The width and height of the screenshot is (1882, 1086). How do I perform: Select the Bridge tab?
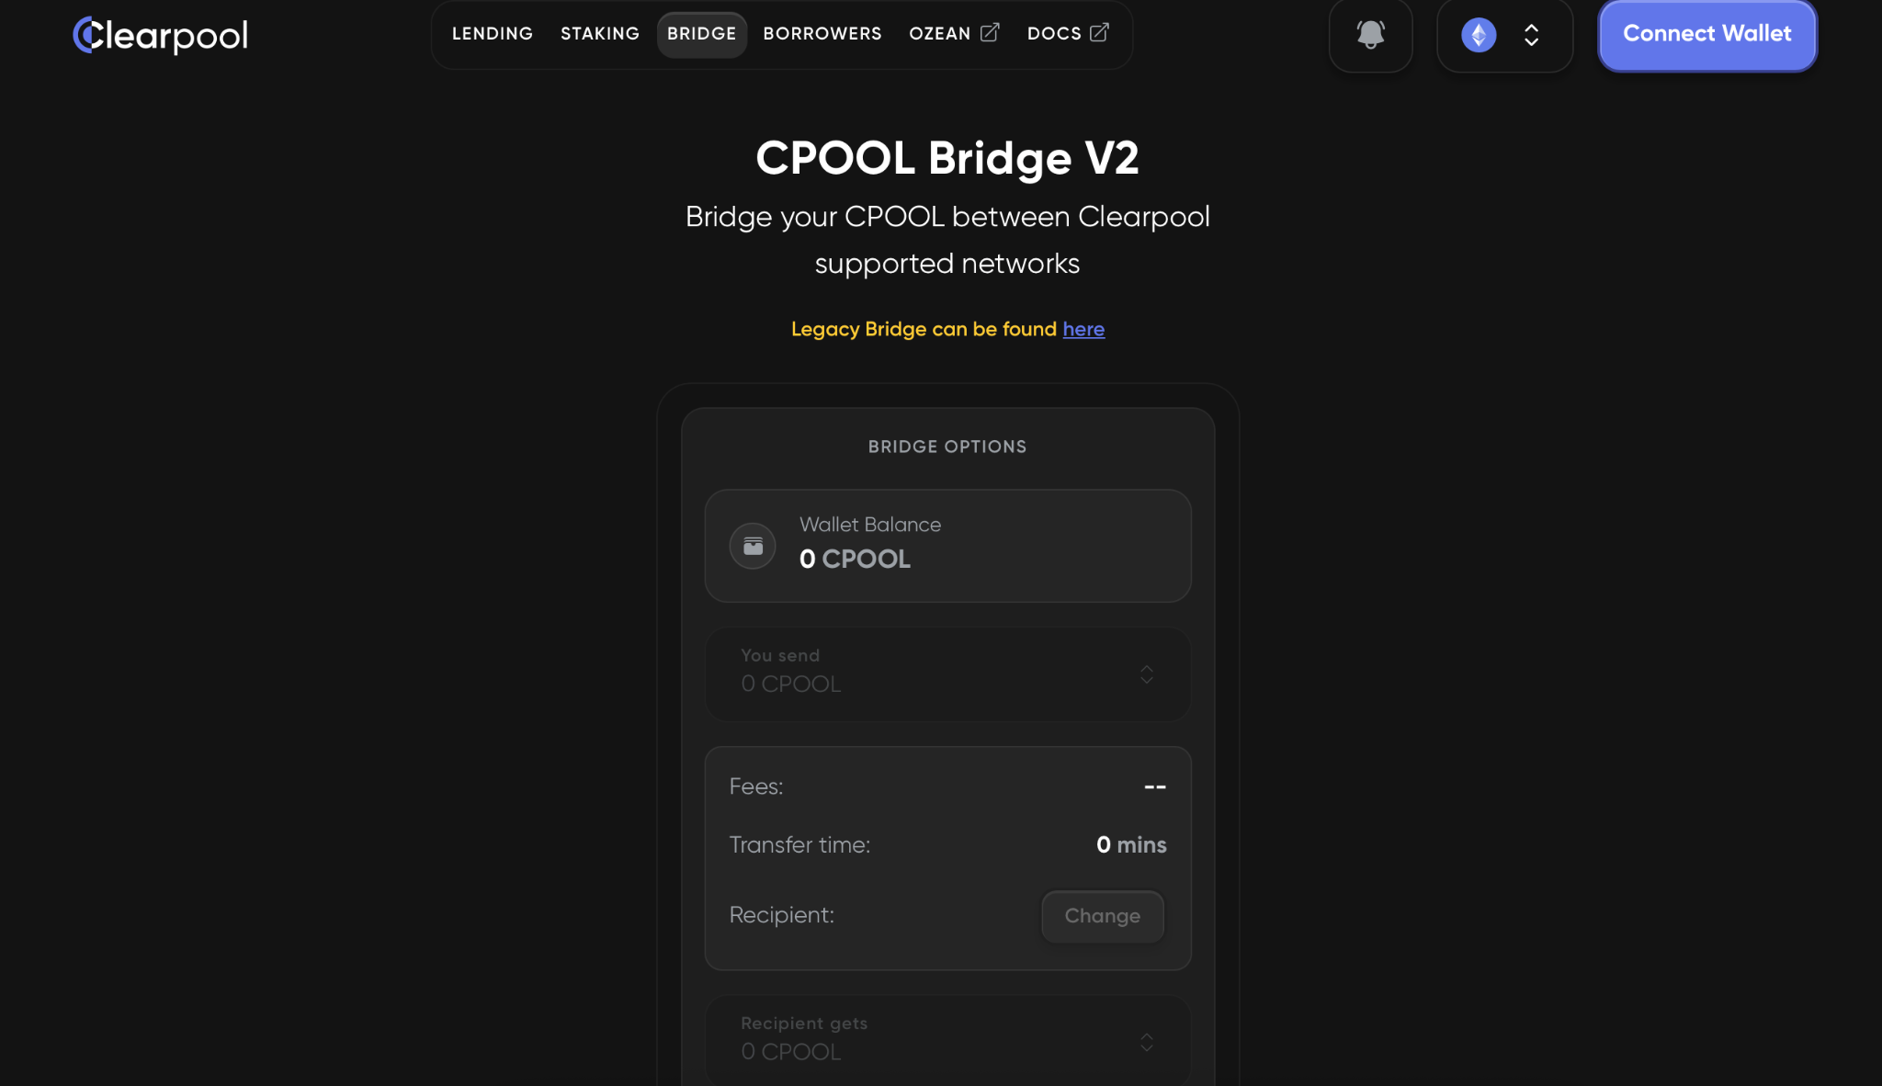[701, 34]
